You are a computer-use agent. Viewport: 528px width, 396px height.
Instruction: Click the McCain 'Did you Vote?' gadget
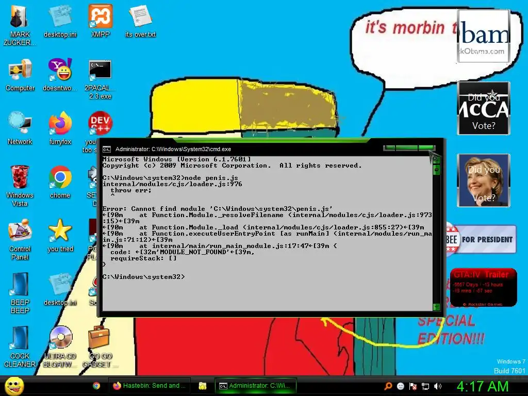tap(484, 108)
